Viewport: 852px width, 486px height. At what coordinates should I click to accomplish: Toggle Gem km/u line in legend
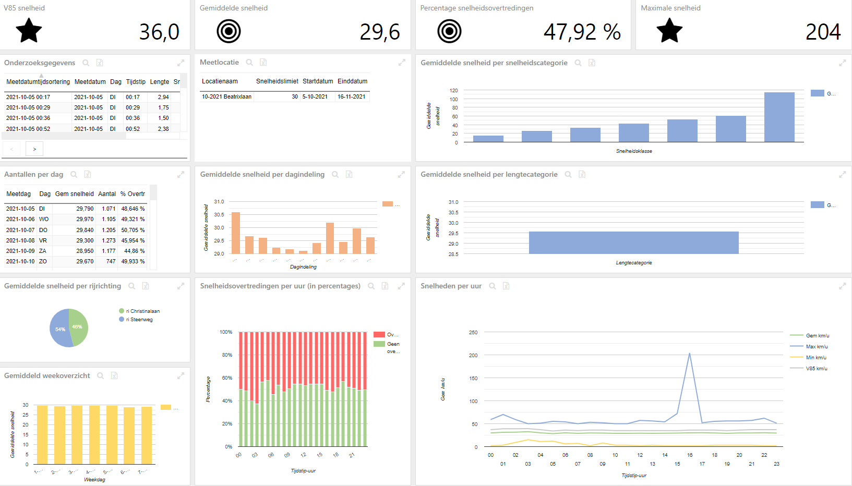point(810,336)
